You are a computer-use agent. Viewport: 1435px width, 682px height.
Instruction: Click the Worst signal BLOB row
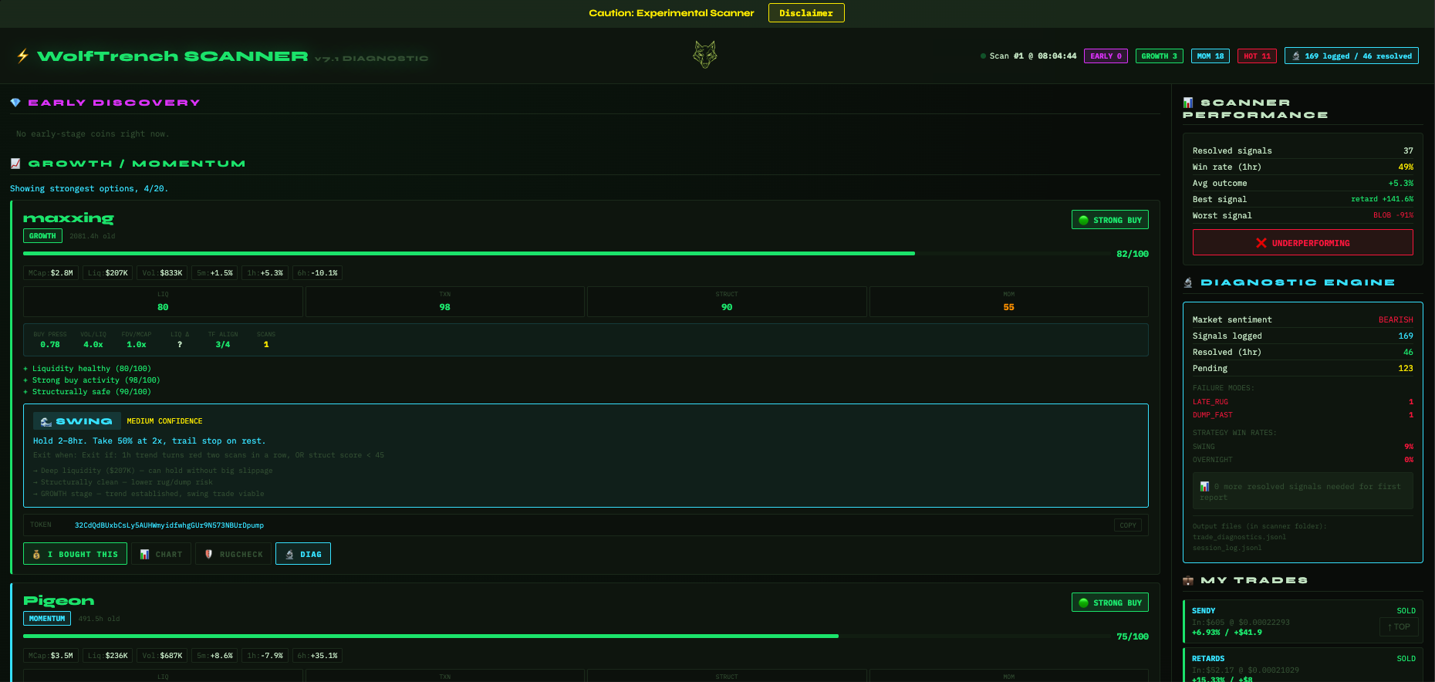point(1302,215)
